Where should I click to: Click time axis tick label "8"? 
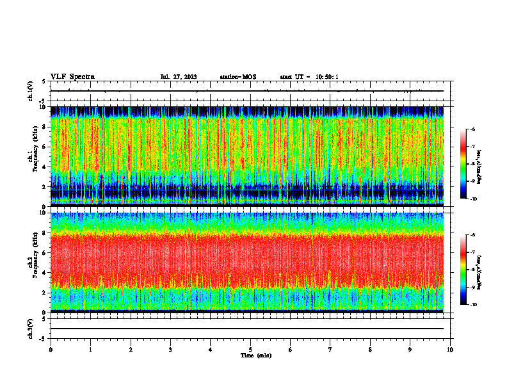(x=370, y=350)
